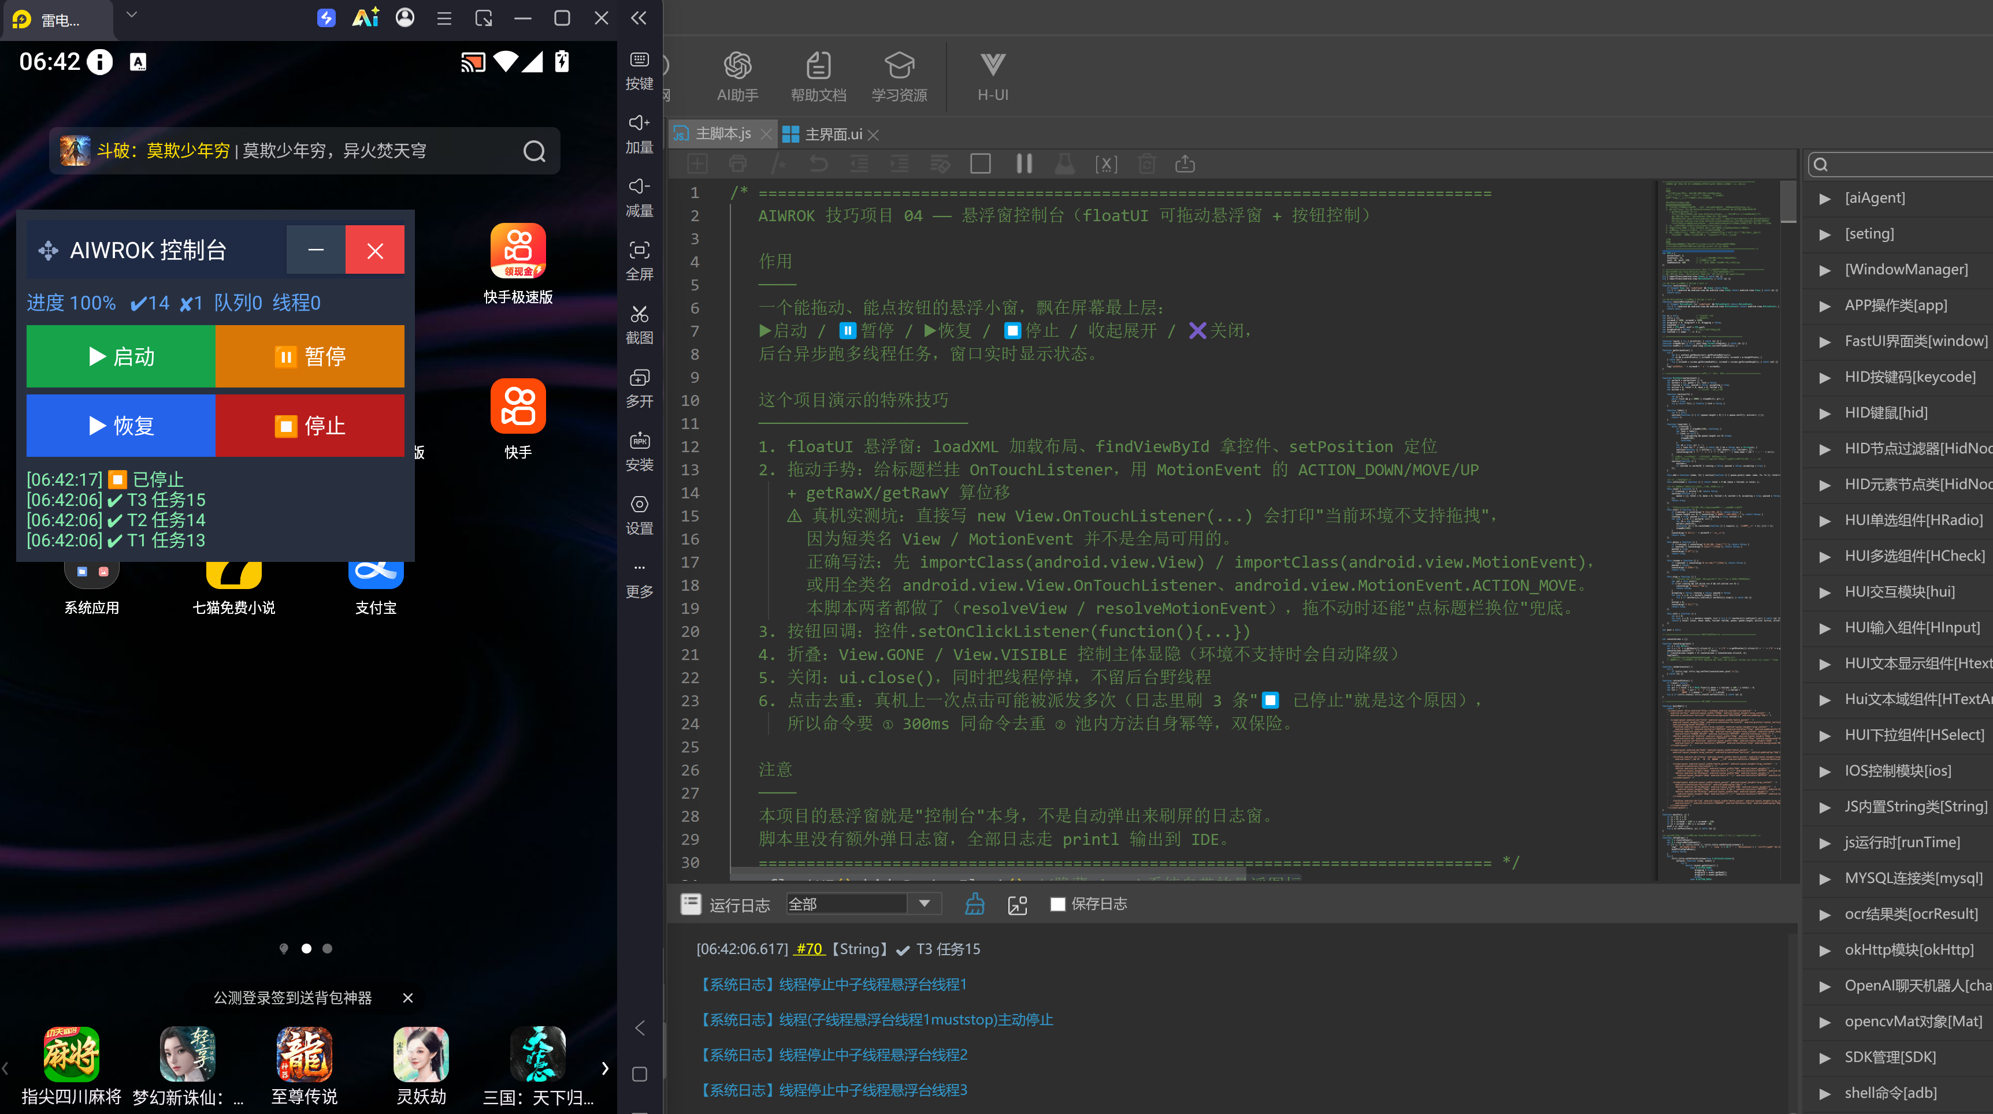Click the API tree search field
This screenshot has width=1993, height=1114.
coord(1903,165)
